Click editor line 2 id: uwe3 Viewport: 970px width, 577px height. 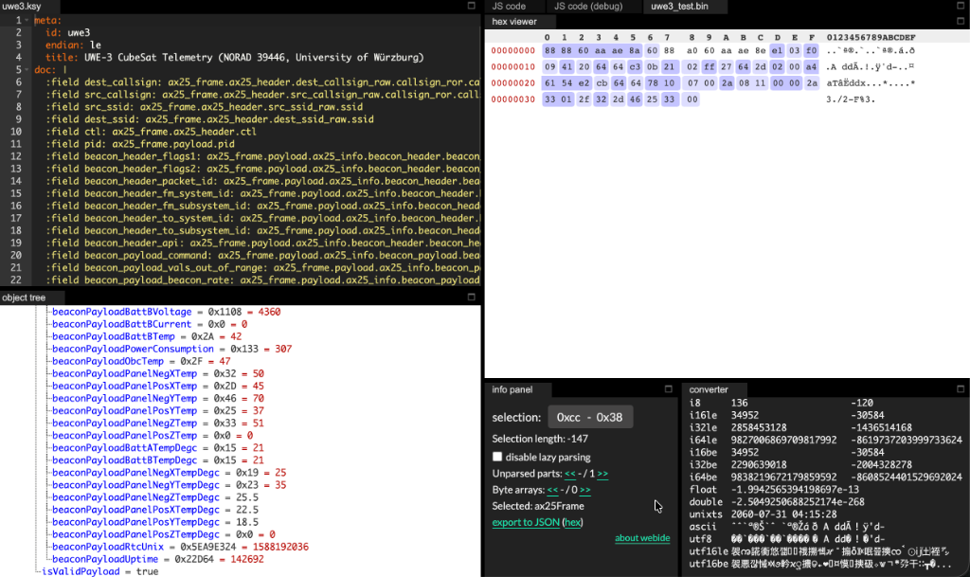(67, 33)
